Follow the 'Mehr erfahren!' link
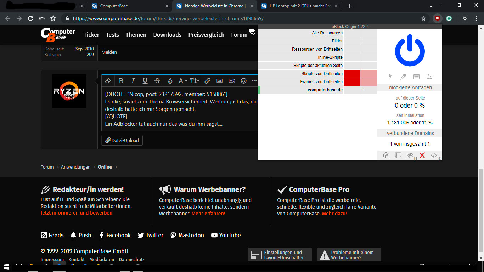Screen dimensions: 484x272 click(208, 214)
